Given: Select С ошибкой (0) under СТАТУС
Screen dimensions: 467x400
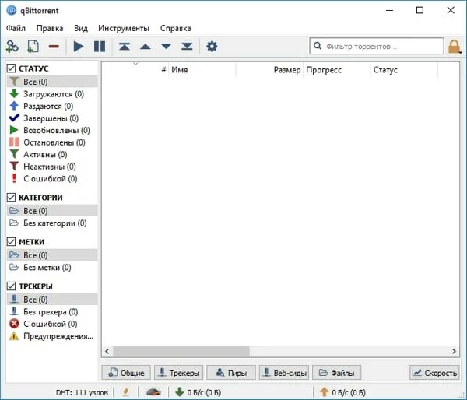Looking at the screenshot, I should coord(52,179).
